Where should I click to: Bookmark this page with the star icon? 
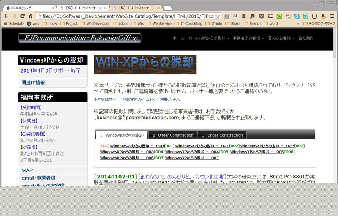click(x=218, y=16)
